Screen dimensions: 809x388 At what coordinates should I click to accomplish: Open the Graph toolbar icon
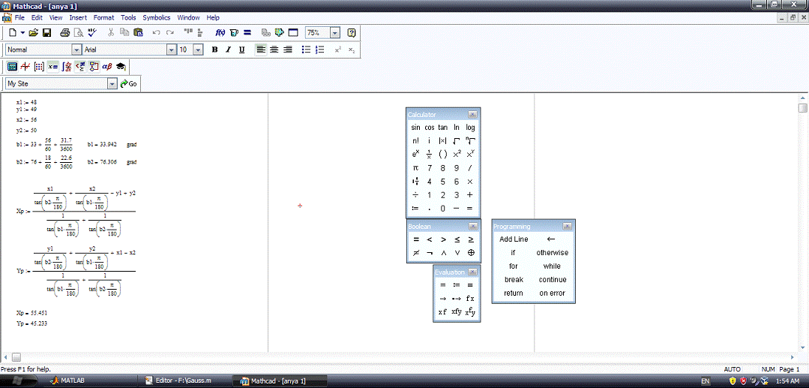click(x=25, y=67)
